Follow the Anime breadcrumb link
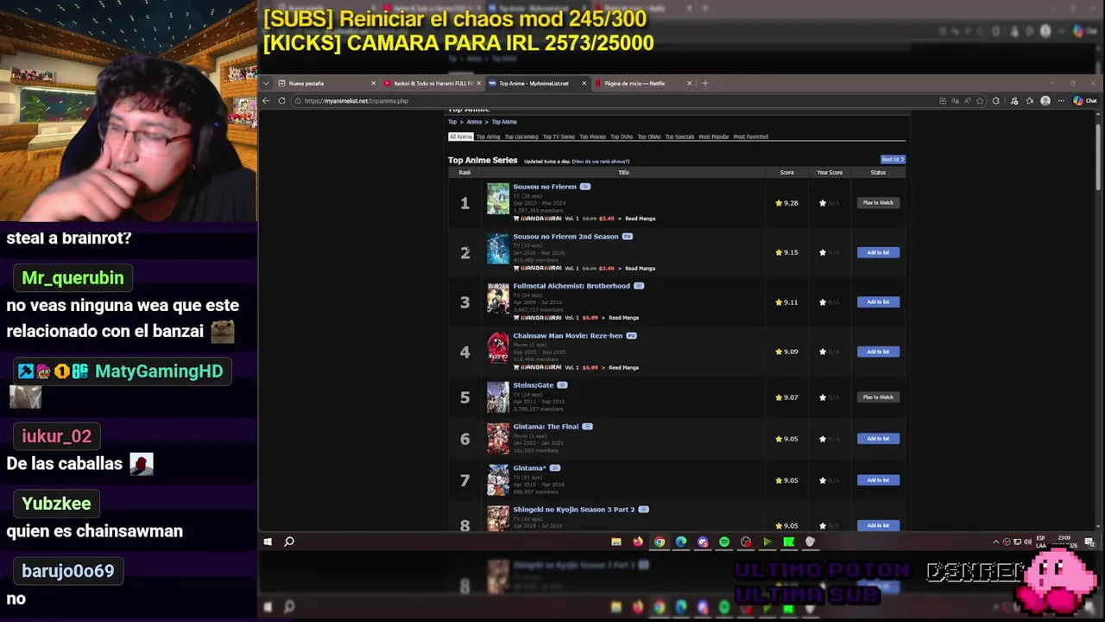1105x622 pixels. [x=475, y=122]
